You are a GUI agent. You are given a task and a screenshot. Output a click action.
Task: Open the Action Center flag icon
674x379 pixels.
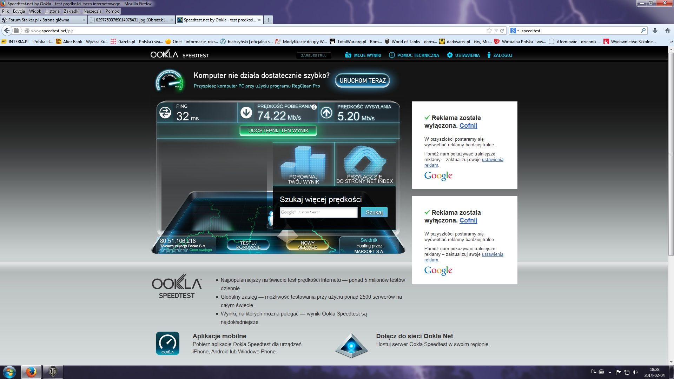(618, 372)
